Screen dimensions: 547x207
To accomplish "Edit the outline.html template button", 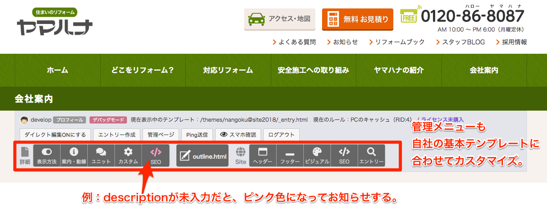I will (x=202, y=155).
